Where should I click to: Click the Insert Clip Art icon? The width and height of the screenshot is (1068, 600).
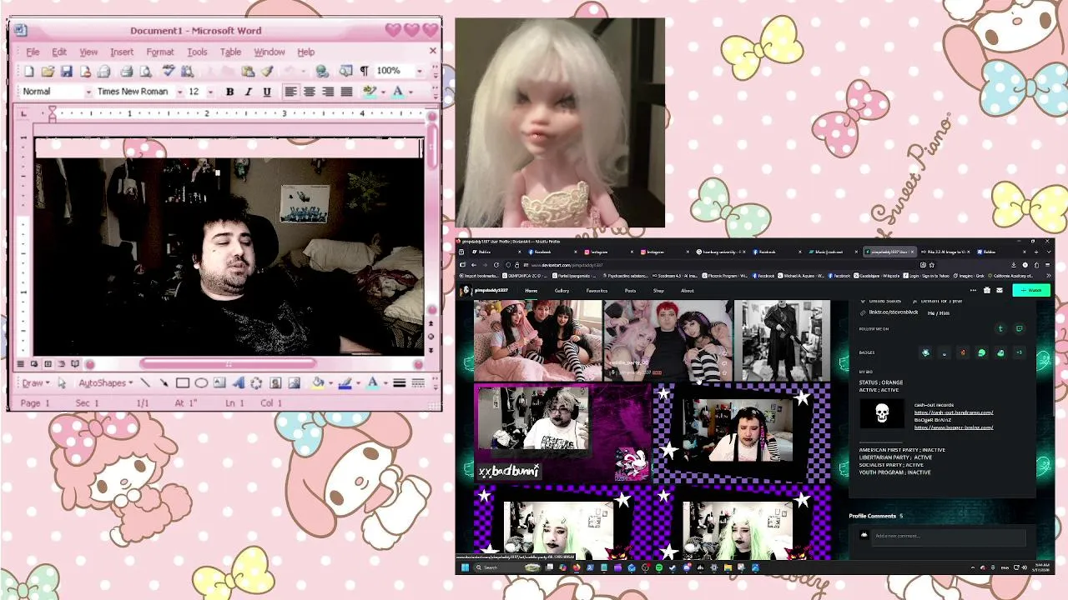point(275,383)
